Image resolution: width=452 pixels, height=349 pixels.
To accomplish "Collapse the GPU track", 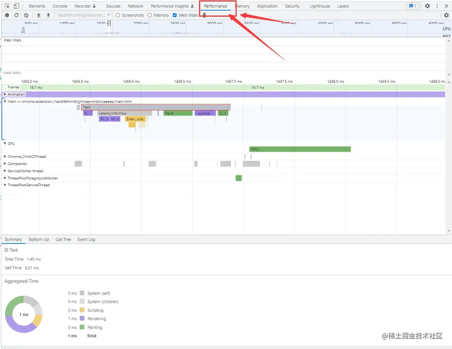I will [5, 143].
